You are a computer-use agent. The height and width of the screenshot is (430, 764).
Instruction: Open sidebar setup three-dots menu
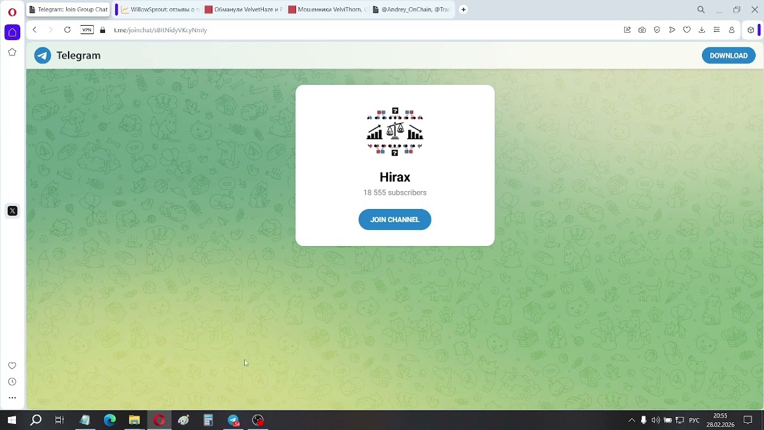tap(12, 398)
